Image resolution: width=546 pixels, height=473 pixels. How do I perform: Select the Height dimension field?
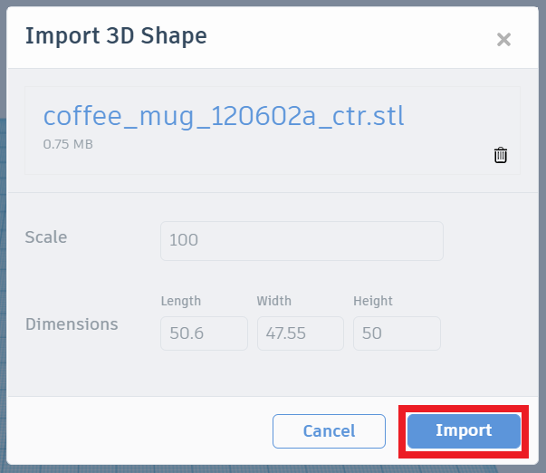[x=397, y=333]
